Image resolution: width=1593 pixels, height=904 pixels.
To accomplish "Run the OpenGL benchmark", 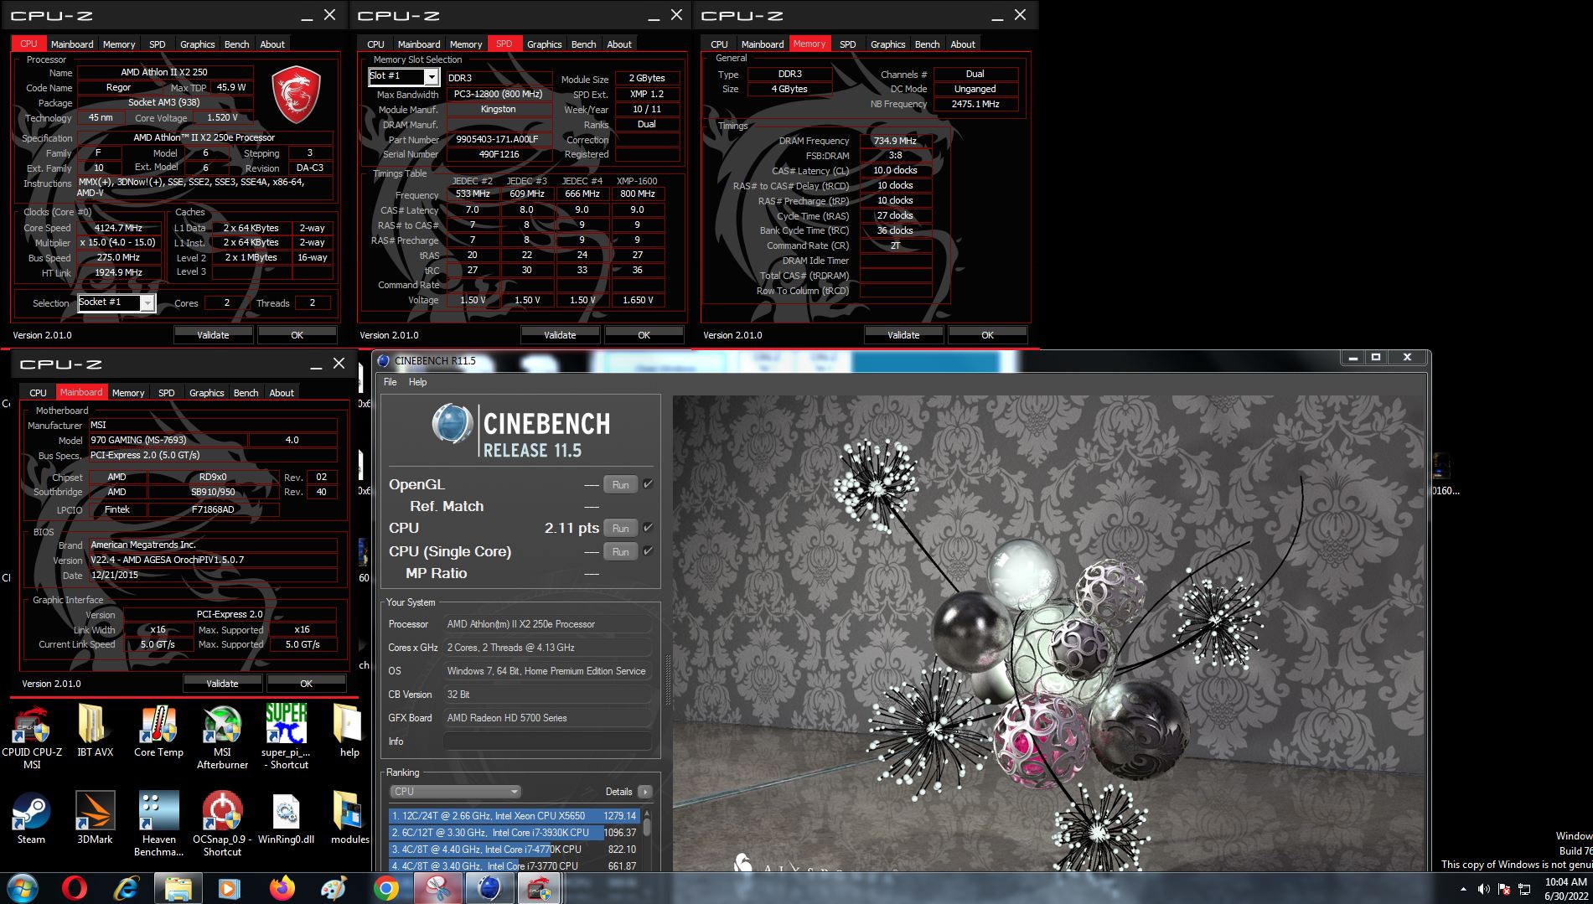I will 620,485.
